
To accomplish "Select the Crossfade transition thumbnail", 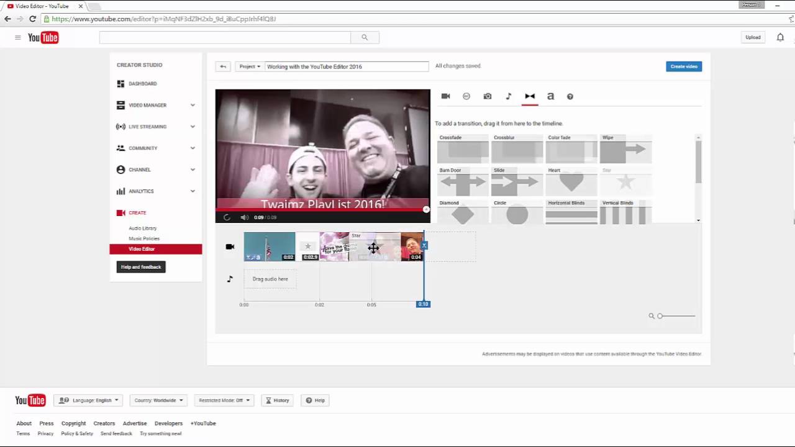I will click(463, 149).
